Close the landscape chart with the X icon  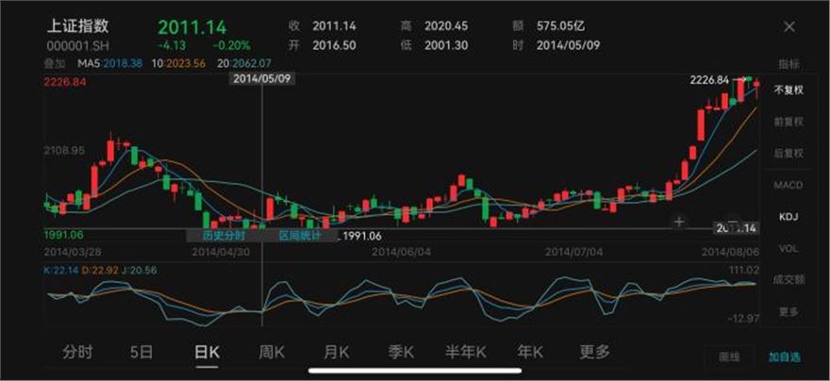(x=788, y=27)
